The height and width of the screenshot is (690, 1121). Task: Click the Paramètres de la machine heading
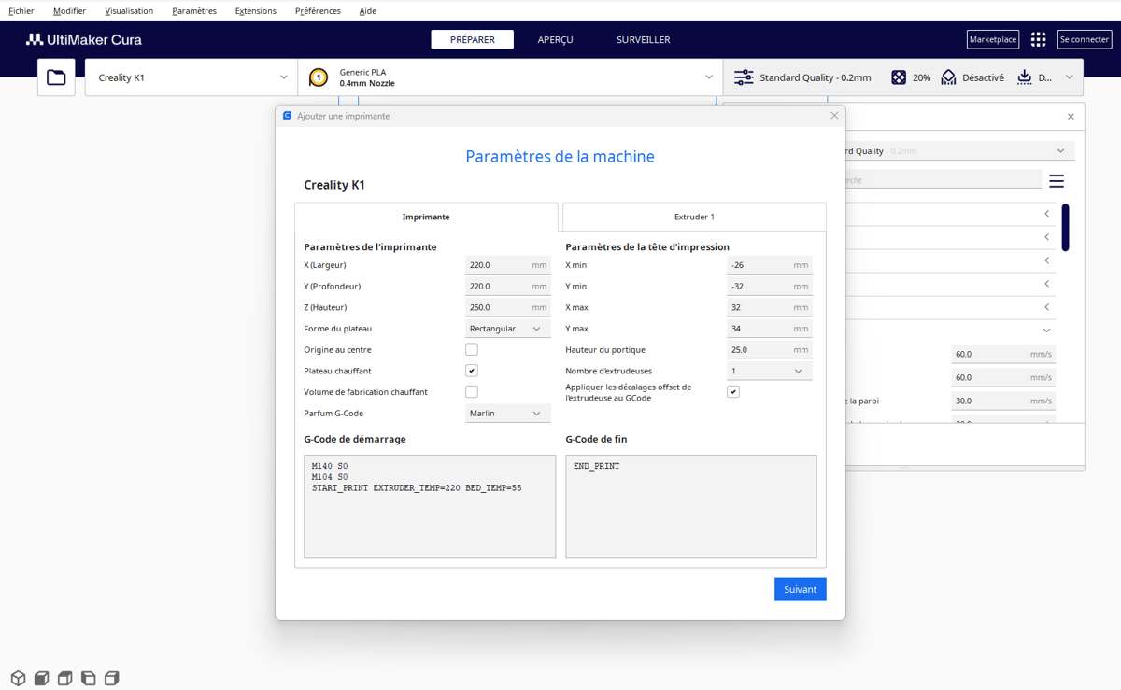pos(560,157)
